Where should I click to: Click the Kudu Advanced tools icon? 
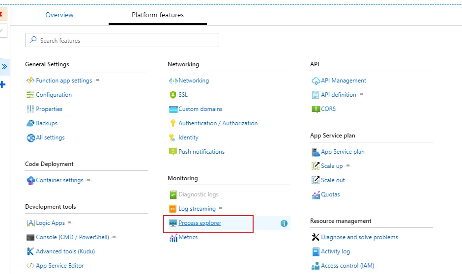(30, 251)
